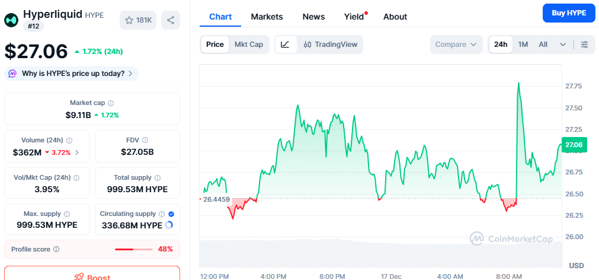
Task: Click the 17 Dec date label on chart axis
Action: [391, 276]
